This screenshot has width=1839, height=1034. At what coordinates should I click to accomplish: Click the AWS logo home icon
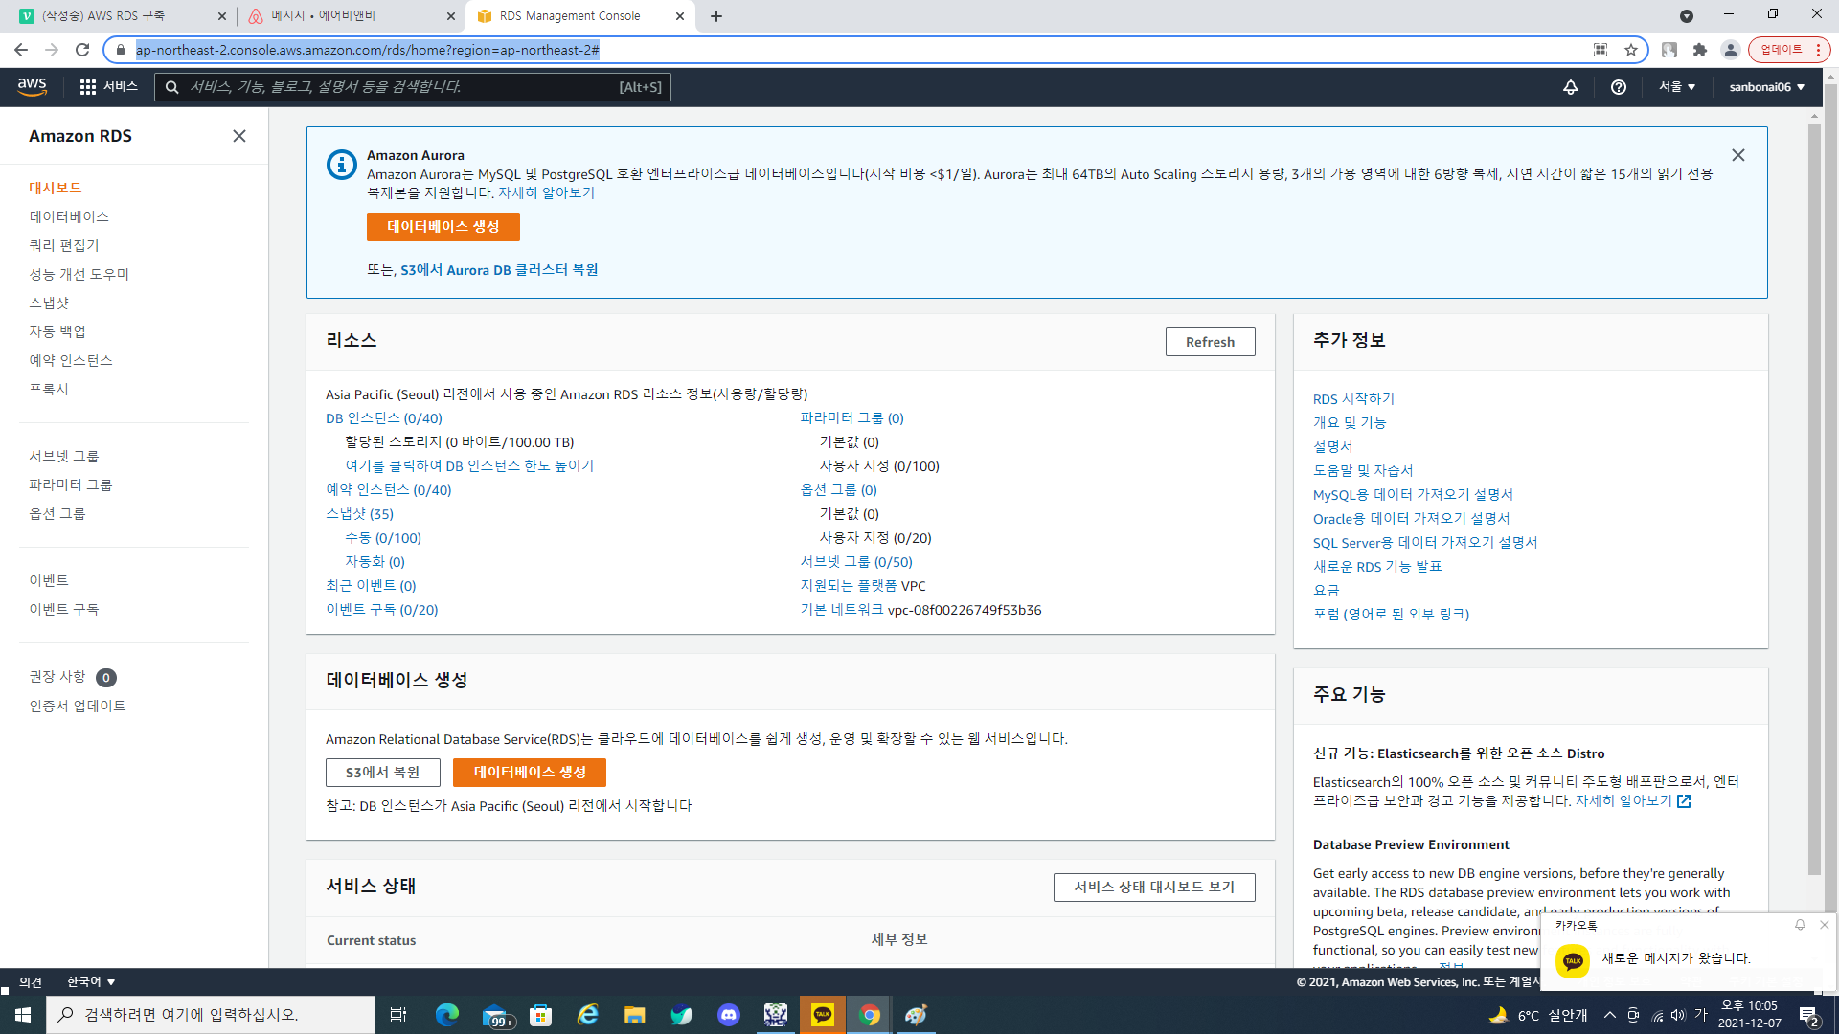coord(32,87)
